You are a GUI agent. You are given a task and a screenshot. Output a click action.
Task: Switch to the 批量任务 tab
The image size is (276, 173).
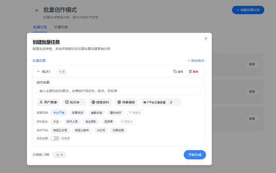pos(40,27)
